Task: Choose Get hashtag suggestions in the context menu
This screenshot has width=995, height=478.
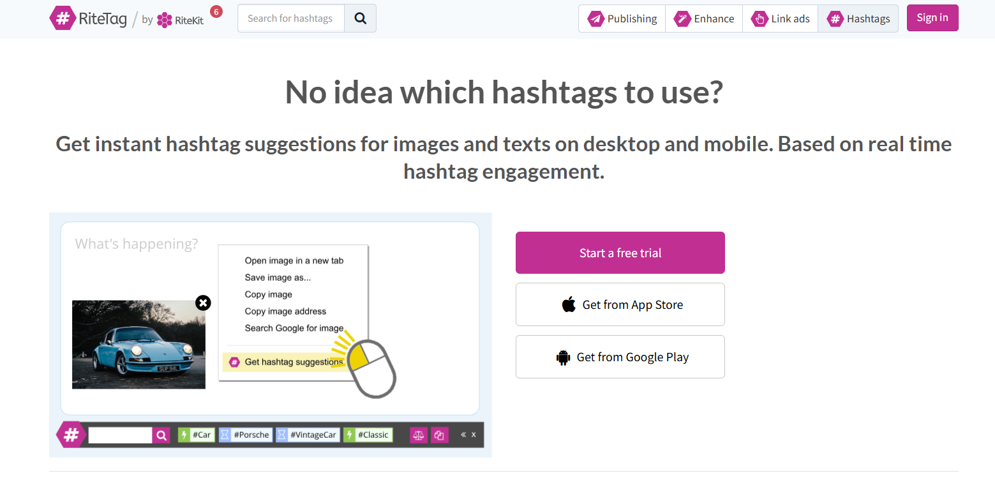Action: [x=294, y=362]
